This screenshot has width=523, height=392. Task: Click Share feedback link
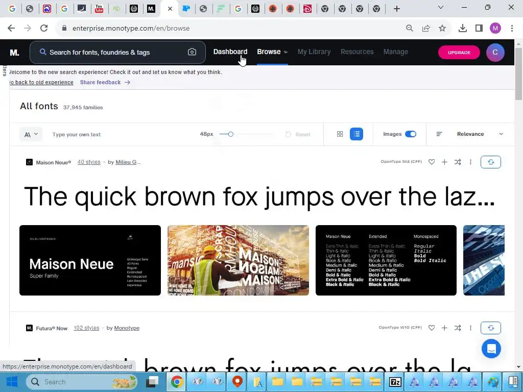[x=105, y=82]
